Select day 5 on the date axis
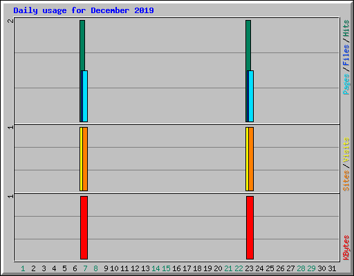The image size is (354, 276). [64, 268]
